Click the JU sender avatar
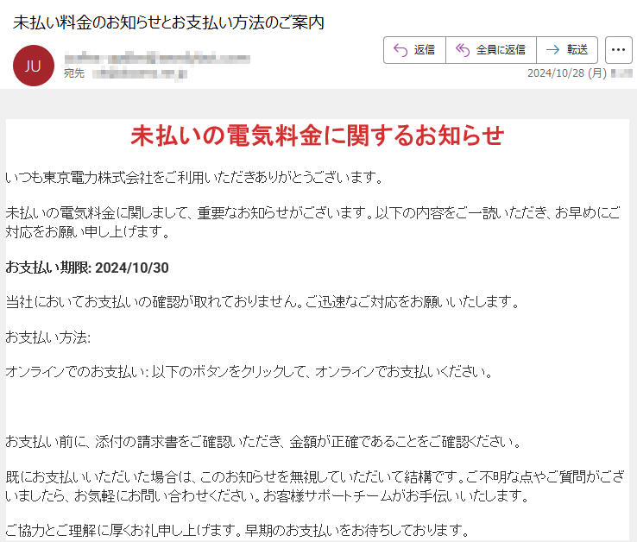Viewport: 637px width, 542px height. click(34, 66)
